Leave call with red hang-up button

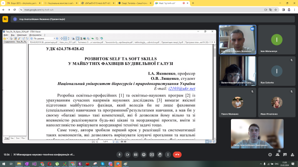[177, 154]
